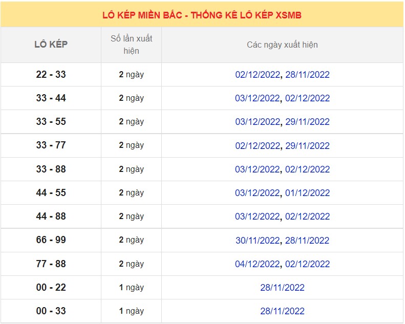
Task: Click the title 'LÔ KÉP MIỀN BẮC - THỐNG KÊ LÔ KÉP XSMB'
Action: pos(202,15)
